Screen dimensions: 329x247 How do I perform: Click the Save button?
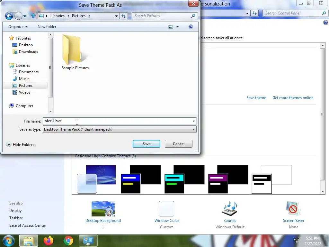pyautogui.click(x=147, y=144)
